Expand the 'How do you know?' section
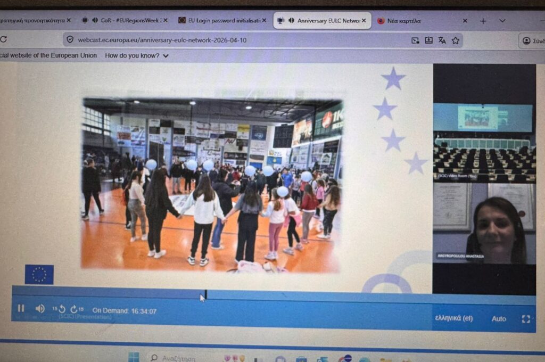Viewport: 545px width, 362px height. 137,55
